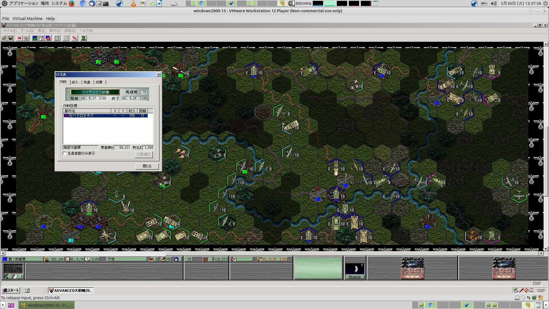The height and width of the screenshot is (309, 549).
Task: Click the red and blue emblem toolbar icon
Action: 48,38
